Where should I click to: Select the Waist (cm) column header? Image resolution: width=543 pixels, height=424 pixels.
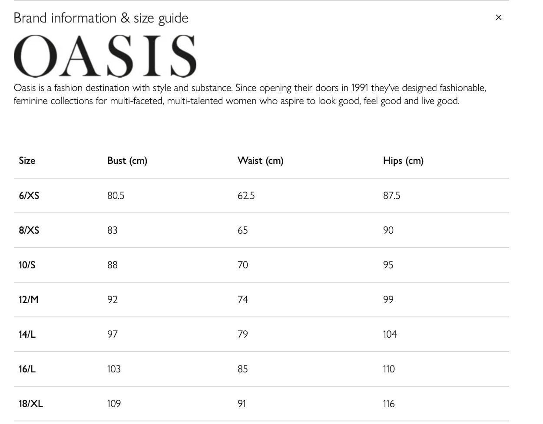click(260, 161)
